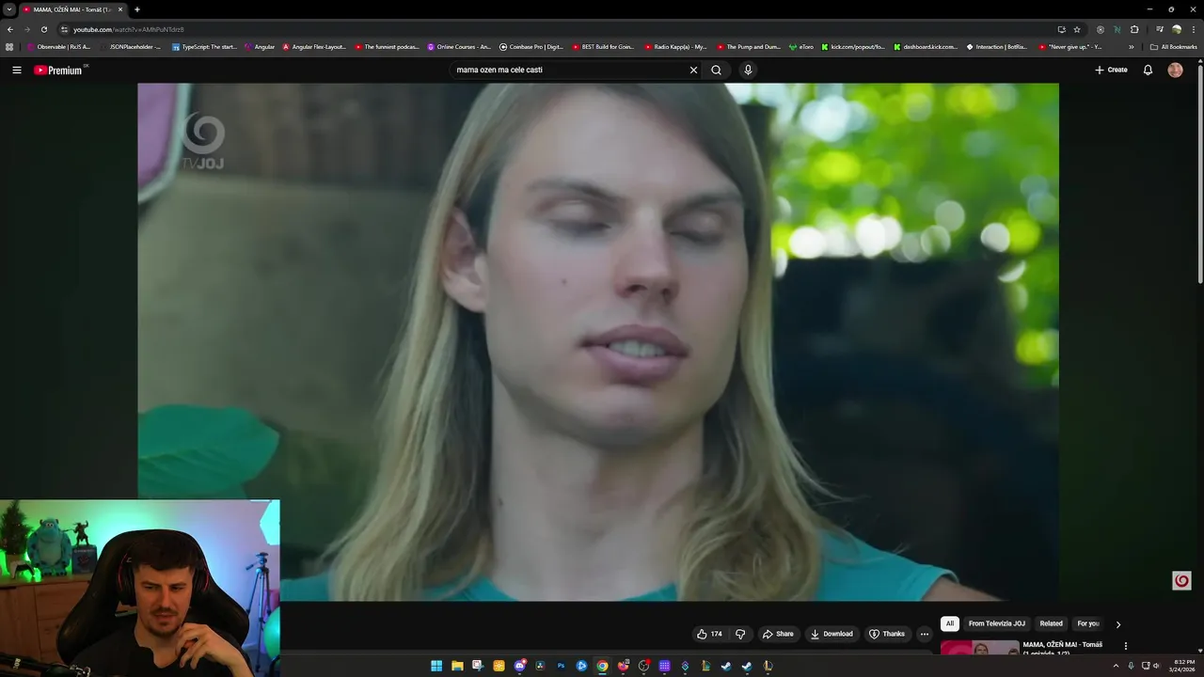Share this video
This screenshot has height=677, width=1204.
click(x=778, y=634)
